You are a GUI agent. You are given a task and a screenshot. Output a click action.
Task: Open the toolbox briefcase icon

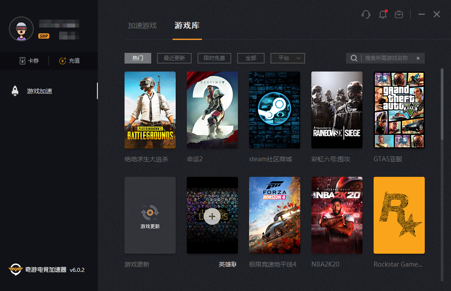[399, 14]
